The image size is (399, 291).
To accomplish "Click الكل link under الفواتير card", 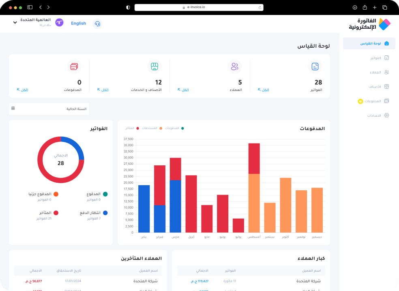I will 265,90.
